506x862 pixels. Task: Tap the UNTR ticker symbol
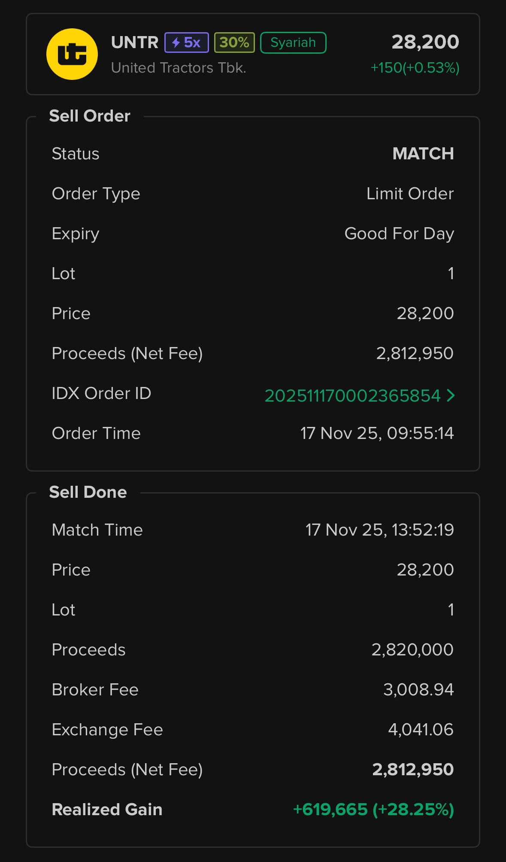point(135,43)
